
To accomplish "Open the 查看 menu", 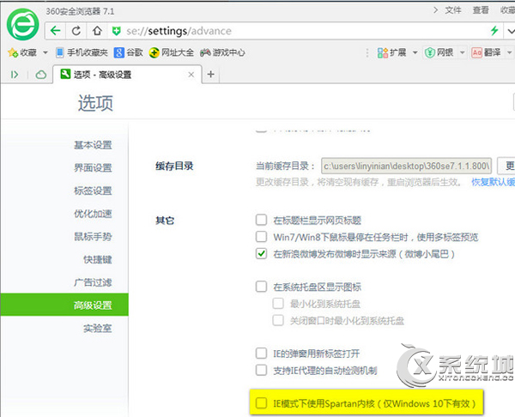I will click(x=481, y=10).
